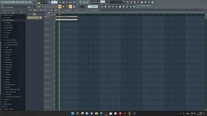The width and height of the screenshot is (207, 116).
Task: Toggle the highlighted link icon in toolbar
Action: [x=71, y=6]
